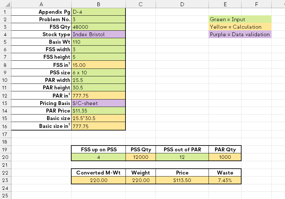Image resolution: width=285 pixels, height=199 pixels.
Task: Click the purple 'Purple = Data validation' legend
Action: [x=240, y=34]
